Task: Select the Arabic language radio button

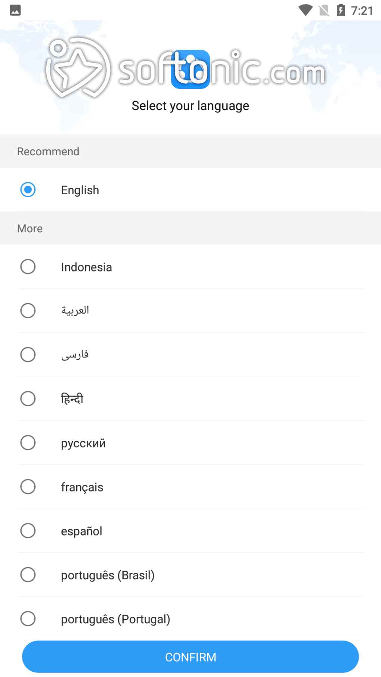Action: click(28, 311)
